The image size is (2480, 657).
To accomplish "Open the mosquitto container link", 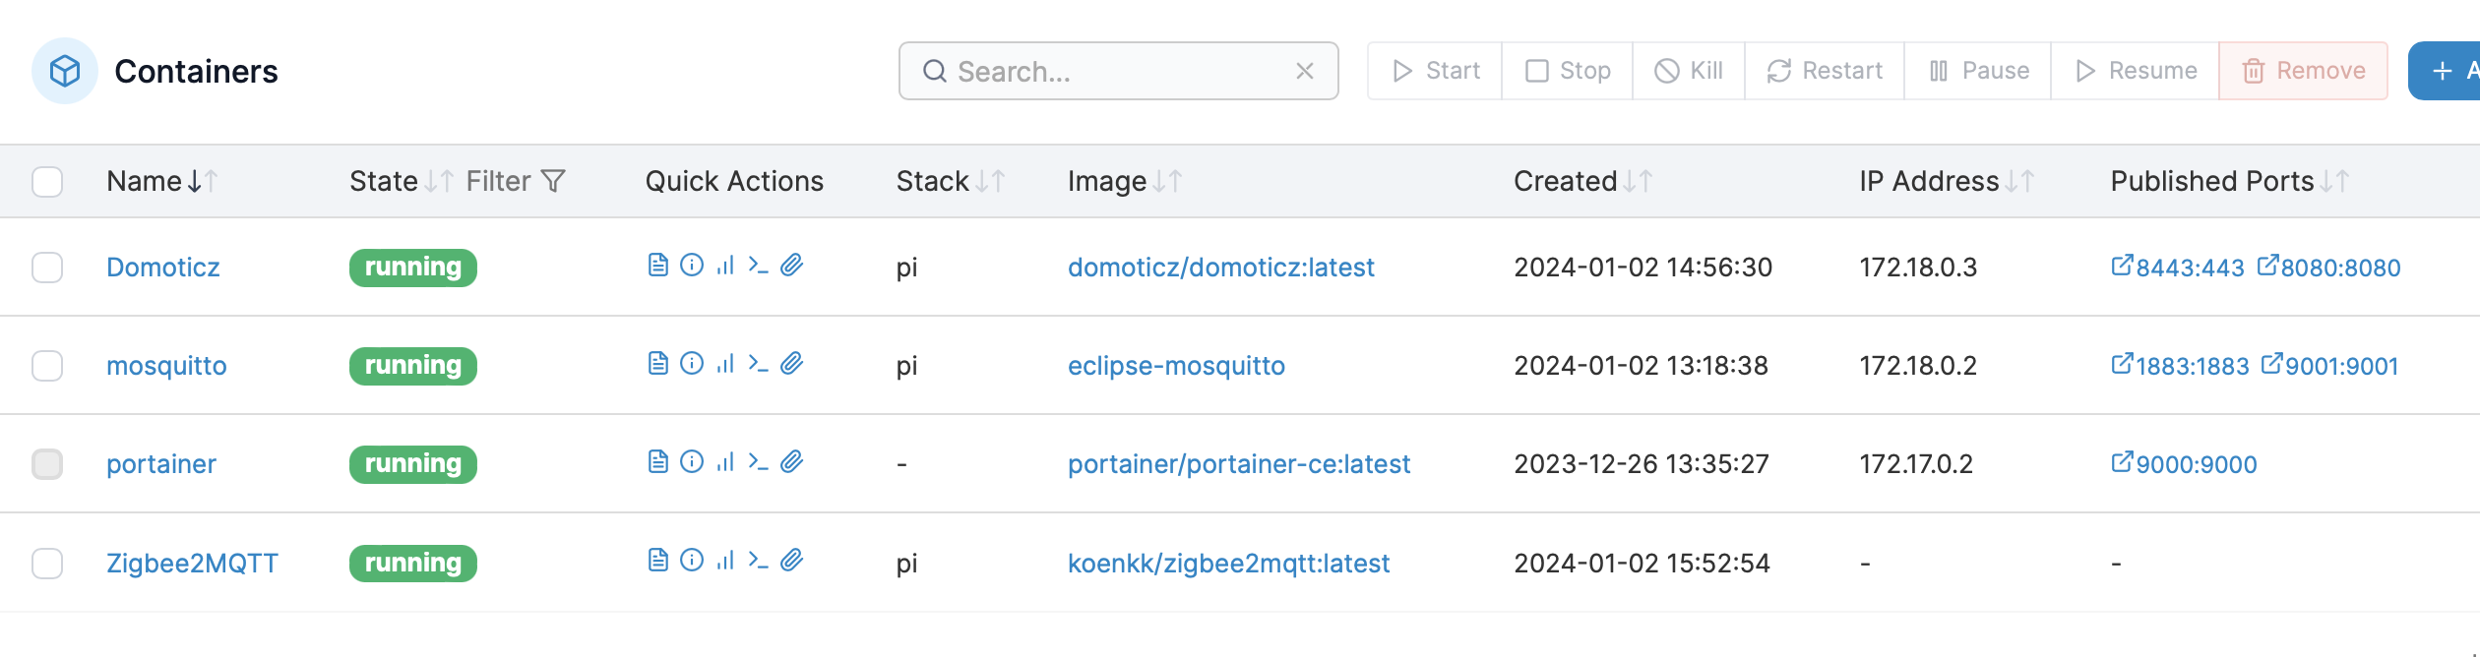I will point(166,366).
